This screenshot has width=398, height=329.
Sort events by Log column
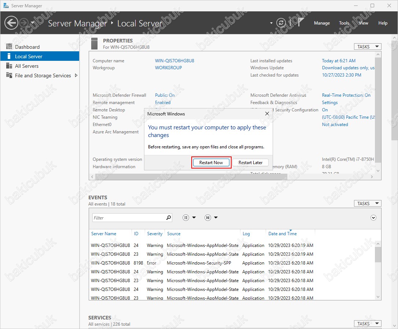246,234
